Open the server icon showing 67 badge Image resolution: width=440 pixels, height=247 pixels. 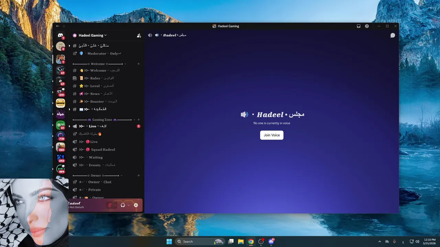[x=60, y=81]
